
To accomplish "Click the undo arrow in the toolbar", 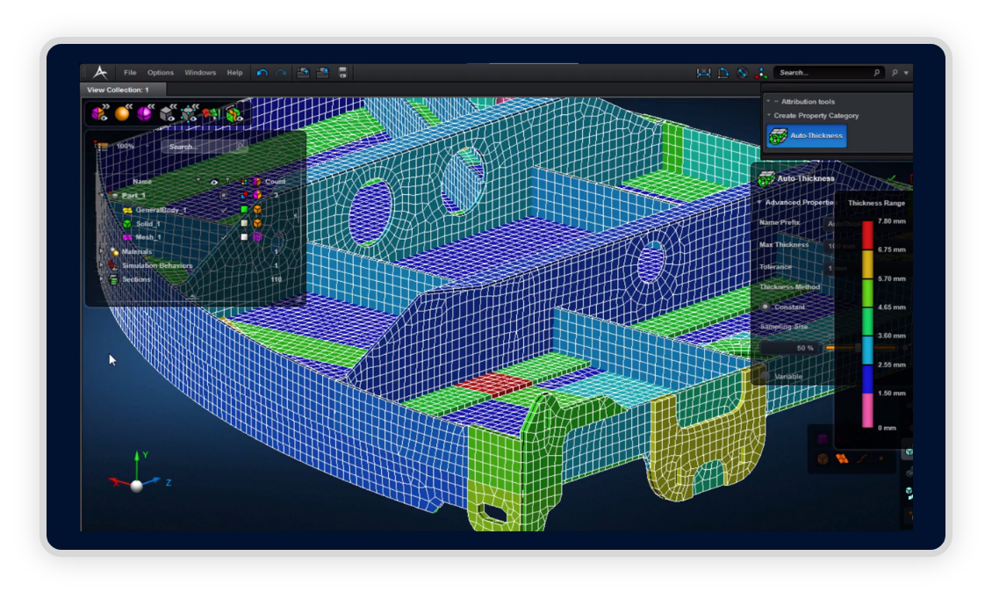I will 262,73.
